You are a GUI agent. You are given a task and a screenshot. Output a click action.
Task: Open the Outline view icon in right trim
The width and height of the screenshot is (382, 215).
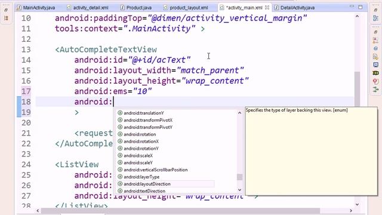(x=375, y=18)
